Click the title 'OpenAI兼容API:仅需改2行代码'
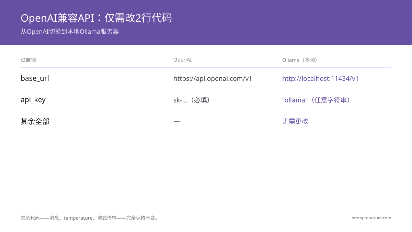The image size is (412, 232). (96, 18)
